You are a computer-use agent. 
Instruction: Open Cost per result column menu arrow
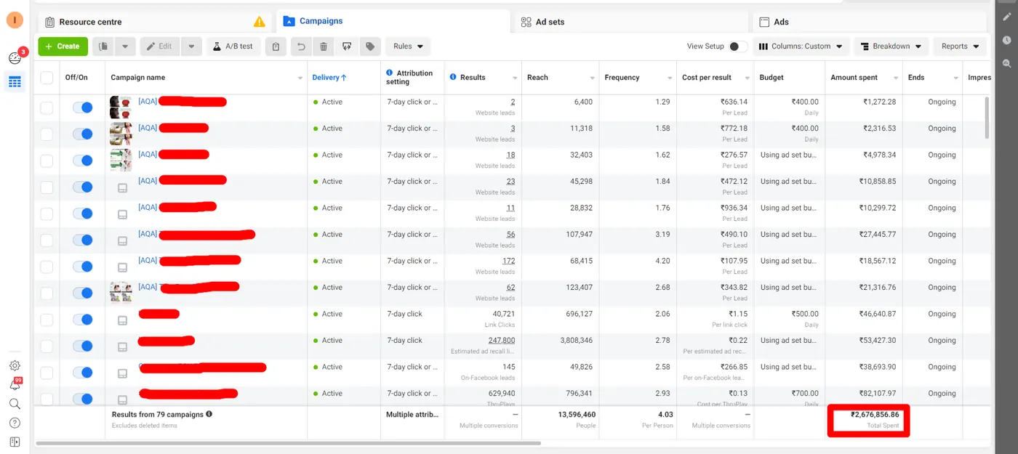pyautogui.click(x=747, y=78)
